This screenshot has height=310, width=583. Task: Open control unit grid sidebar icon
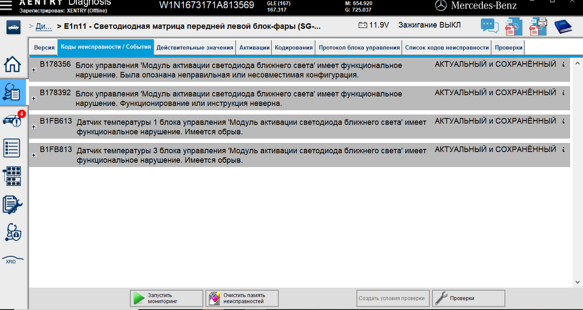[12, 176]
